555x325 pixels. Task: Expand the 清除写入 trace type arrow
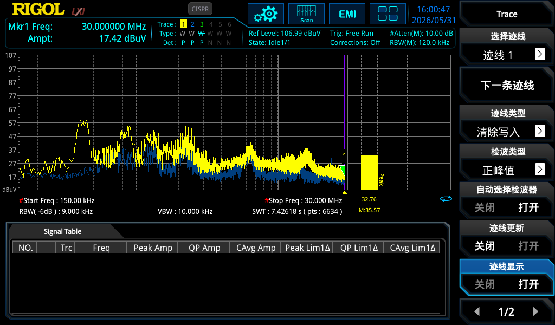coord(540,131)
